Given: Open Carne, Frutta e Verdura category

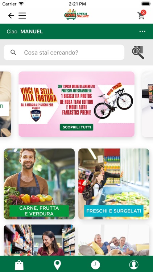Looking at the screenshot, I should pos(39,184).
